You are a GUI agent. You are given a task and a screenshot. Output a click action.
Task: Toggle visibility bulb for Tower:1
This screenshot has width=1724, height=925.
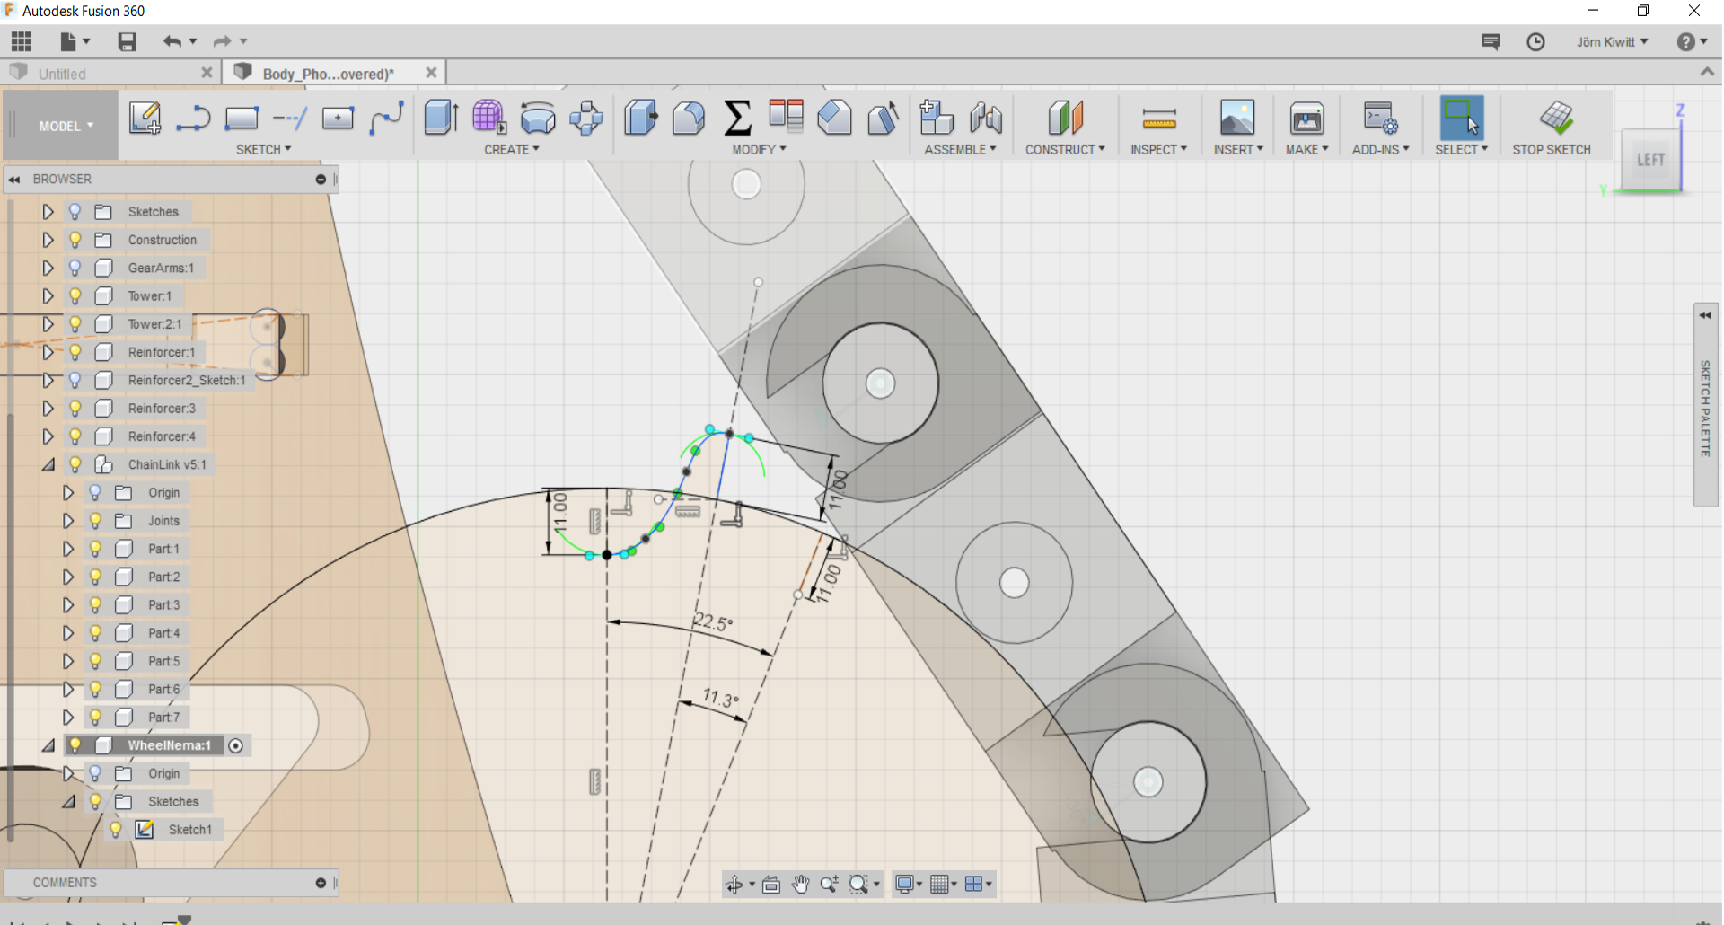pyautogui.click(x=75, y=296)
